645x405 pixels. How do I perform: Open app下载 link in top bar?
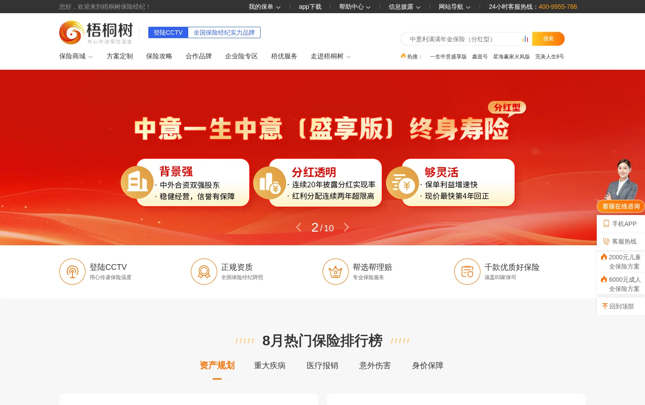coord(310,7)
